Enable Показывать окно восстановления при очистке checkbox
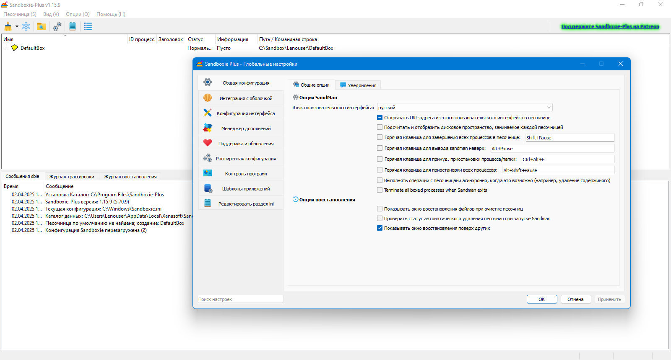 [380, 209]
